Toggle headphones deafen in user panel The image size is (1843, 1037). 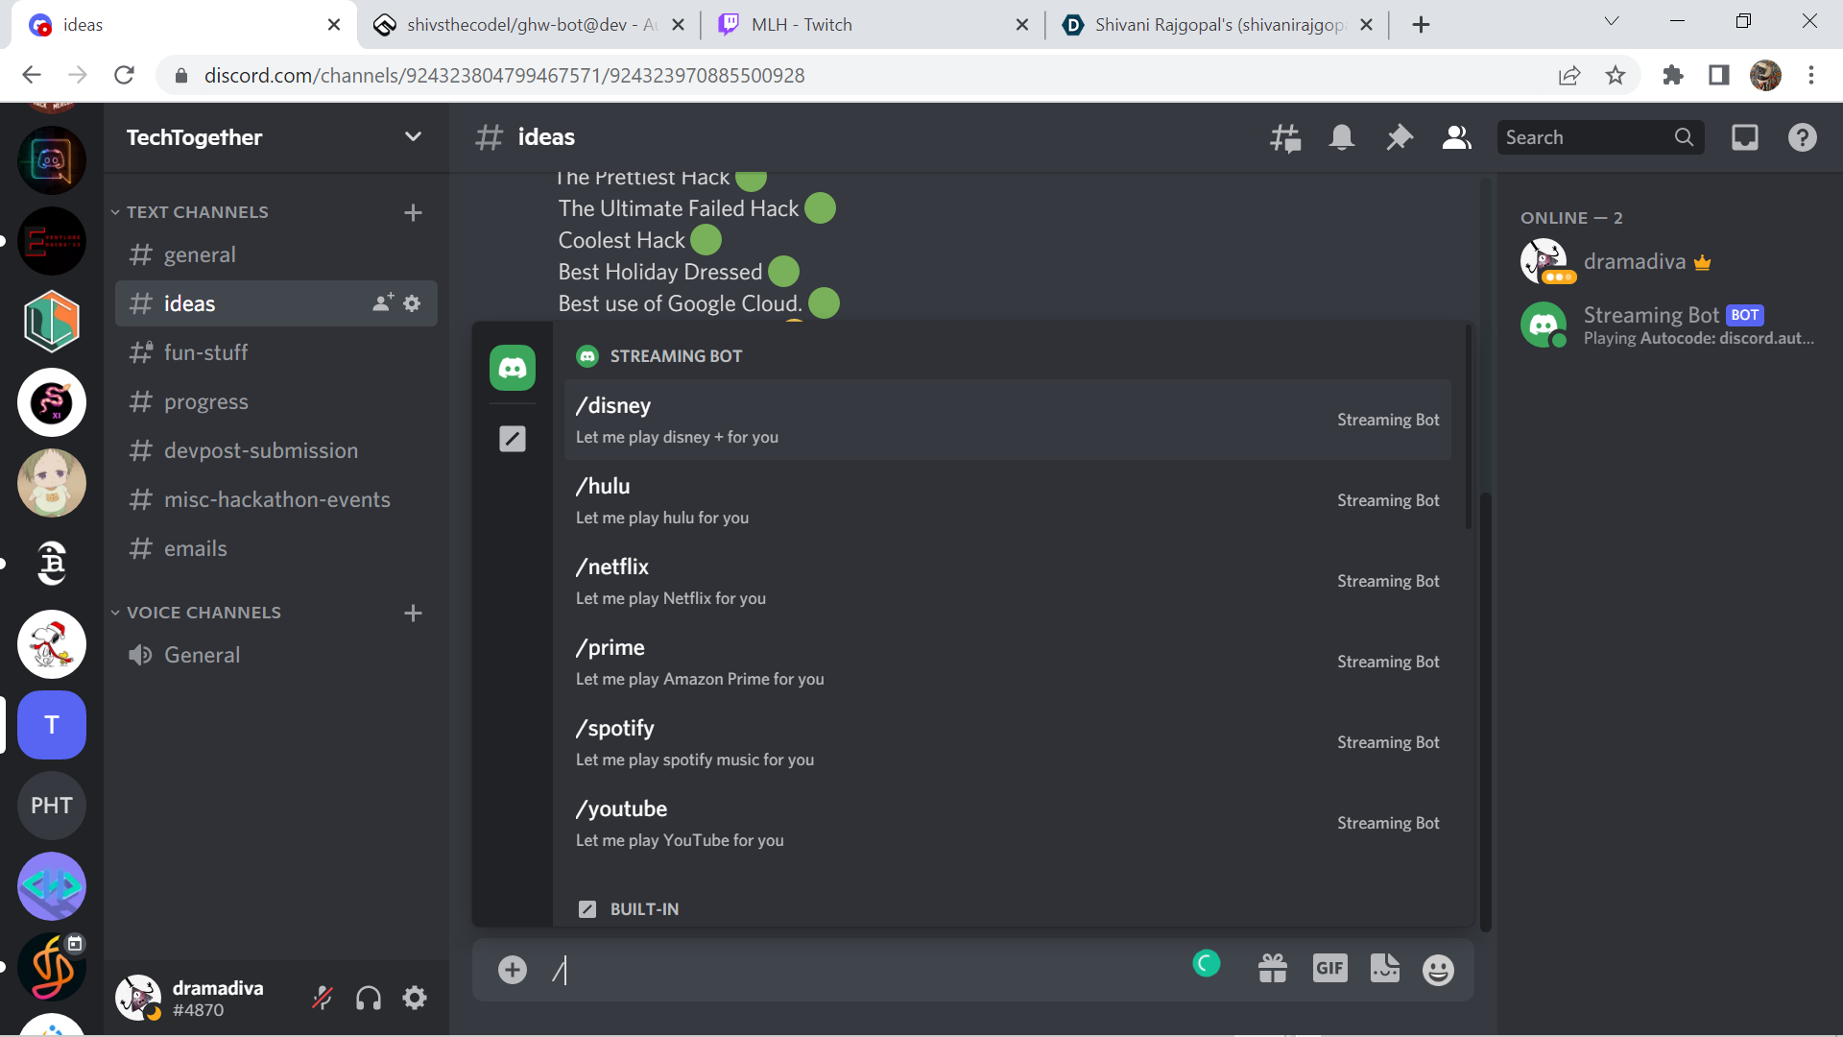click(x=369, y=999)
